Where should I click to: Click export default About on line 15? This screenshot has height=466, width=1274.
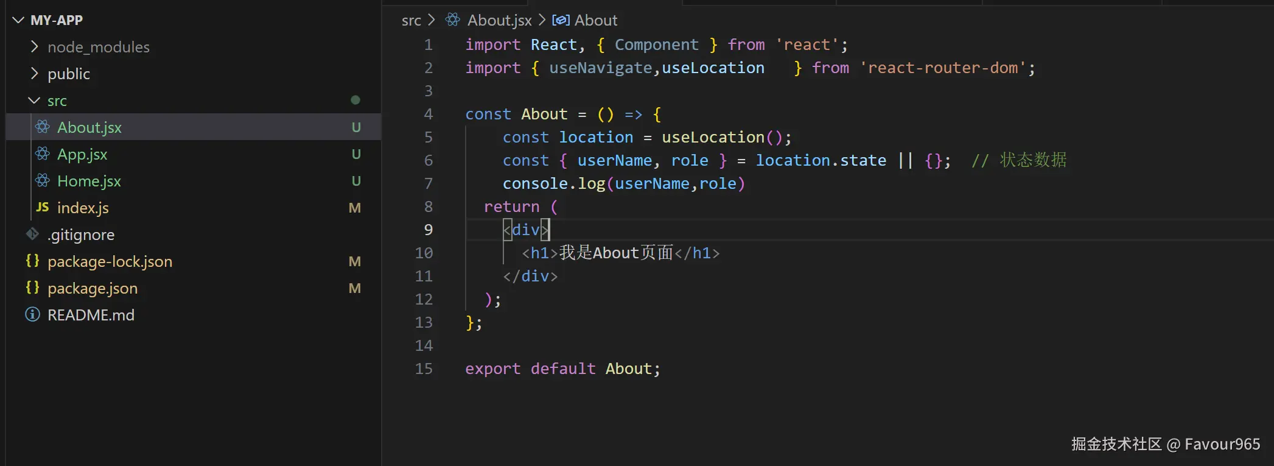[562, 369]
